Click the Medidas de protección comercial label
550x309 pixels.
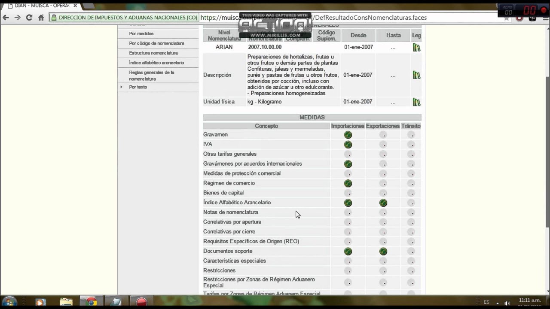pos(242,173)
